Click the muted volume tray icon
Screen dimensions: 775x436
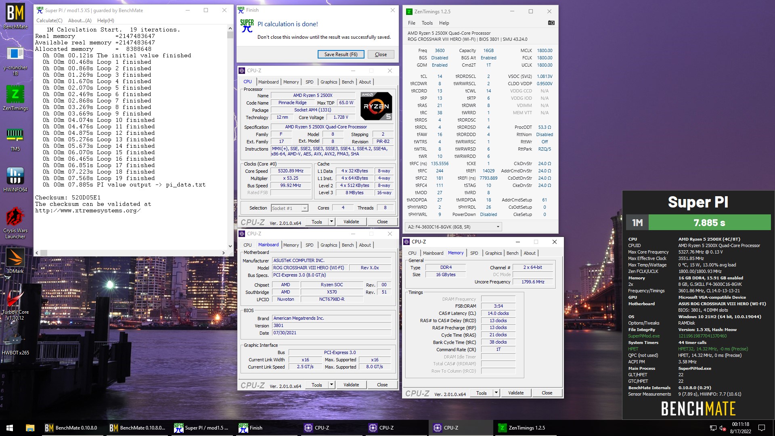pyautogui.click(x=723, y=428)
